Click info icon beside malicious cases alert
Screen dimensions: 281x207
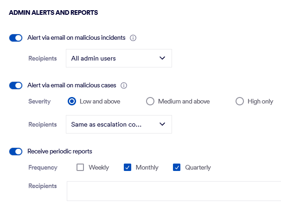124,85
